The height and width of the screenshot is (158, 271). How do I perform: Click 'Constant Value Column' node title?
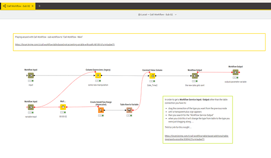coord(152,70)
